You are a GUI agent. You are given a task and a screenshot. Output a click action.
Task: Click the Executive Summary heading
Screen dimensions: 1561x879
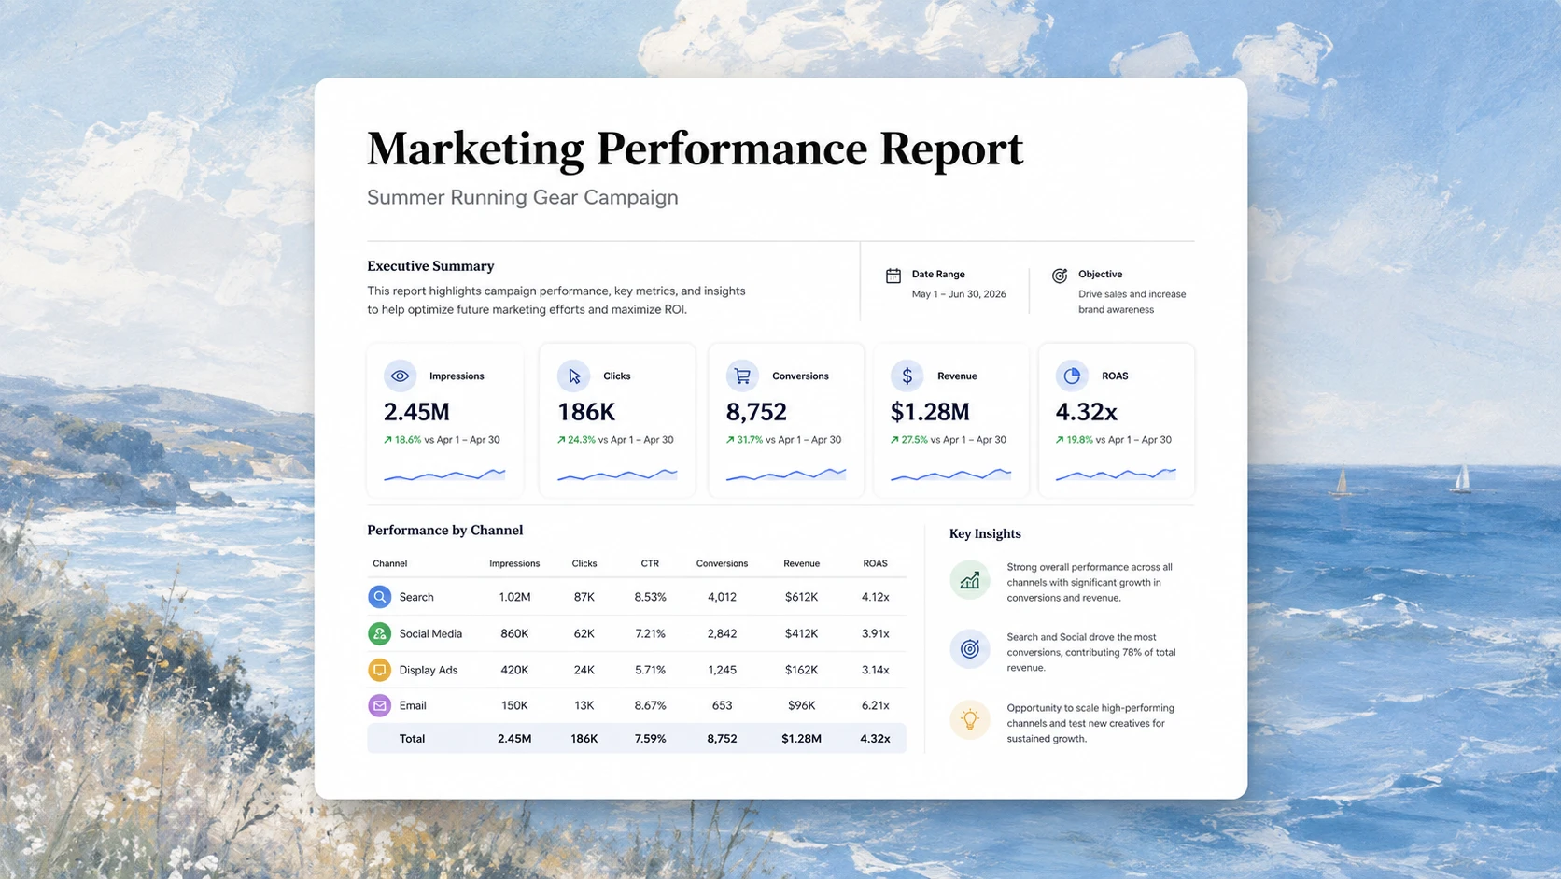point(430,266)
